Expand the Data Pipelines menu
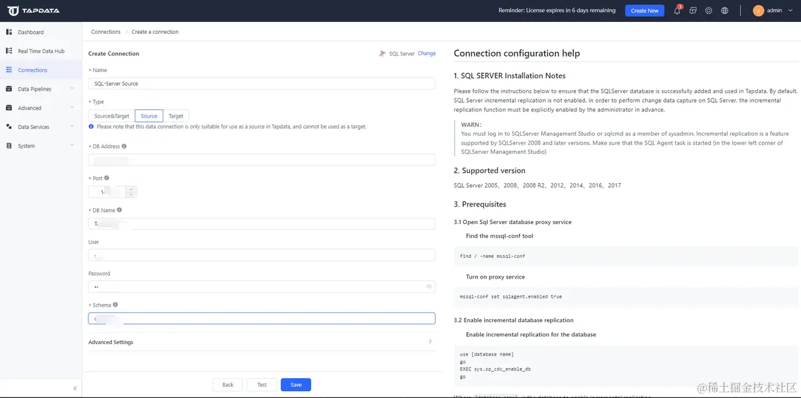 tap(73, 89)
